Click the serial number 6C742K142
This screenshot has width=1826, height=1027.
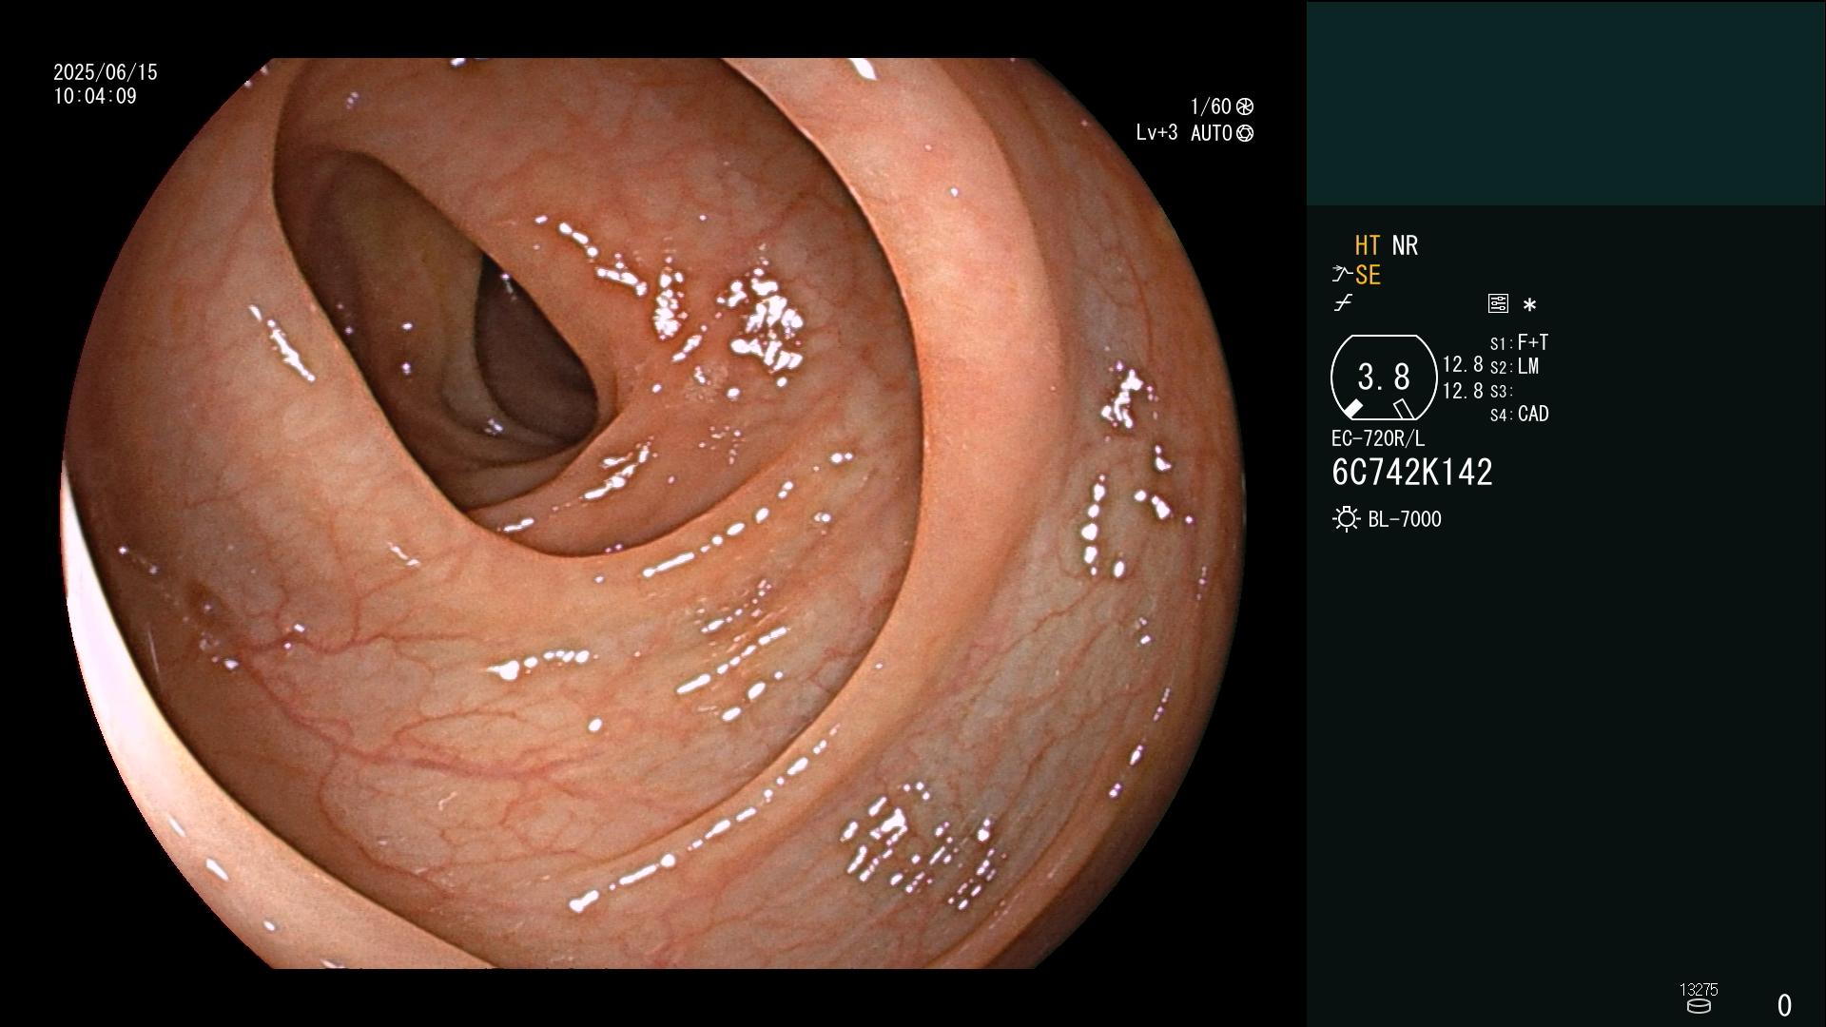click(x=1412, y=472)
